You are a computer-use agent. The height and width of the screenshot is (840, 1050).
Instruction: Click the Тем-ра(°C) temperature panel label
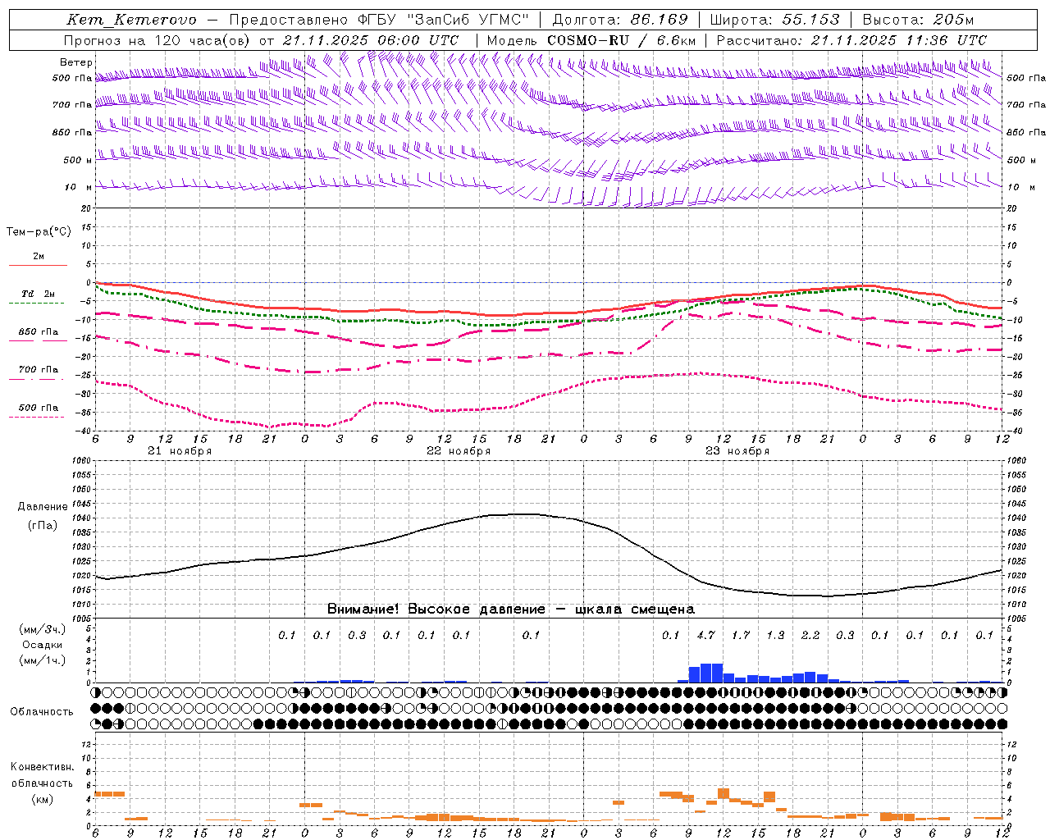tap(39, 232)
